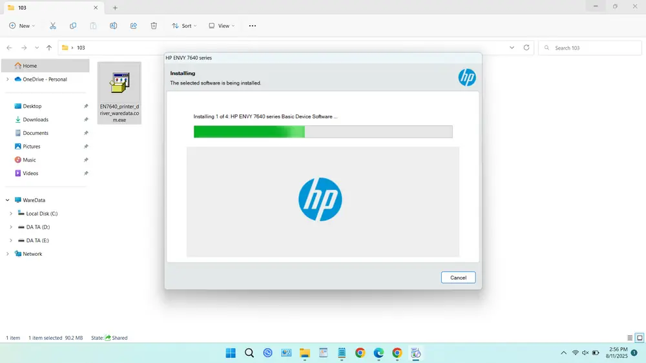Open Notepad icon on the taskbar
The height and width of the screenshot is (363, 646).
tap(342, 353)
